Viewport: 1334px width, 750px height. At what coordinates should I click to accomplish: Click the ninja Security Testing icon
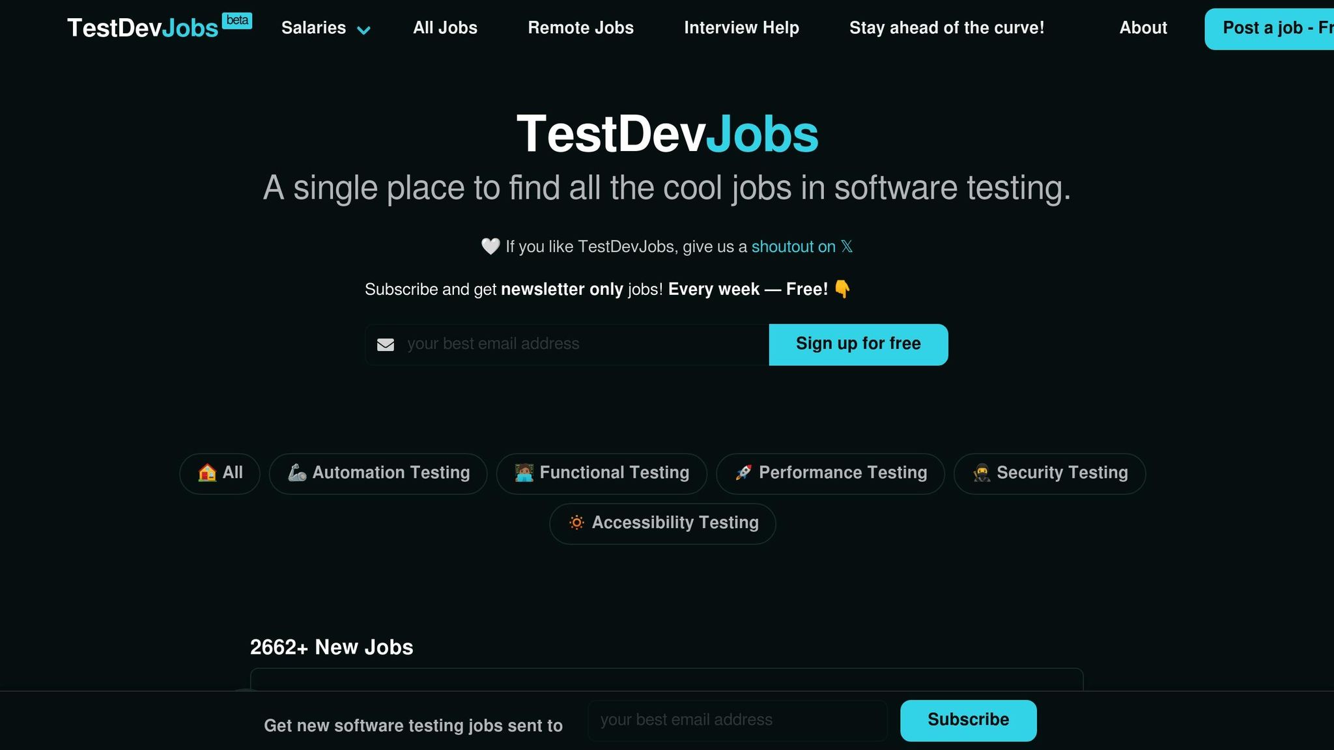click(982, 473)
